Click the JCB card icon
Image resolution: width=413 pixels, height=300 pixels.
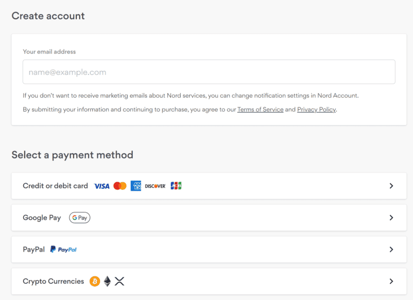(x=176, y=186)
